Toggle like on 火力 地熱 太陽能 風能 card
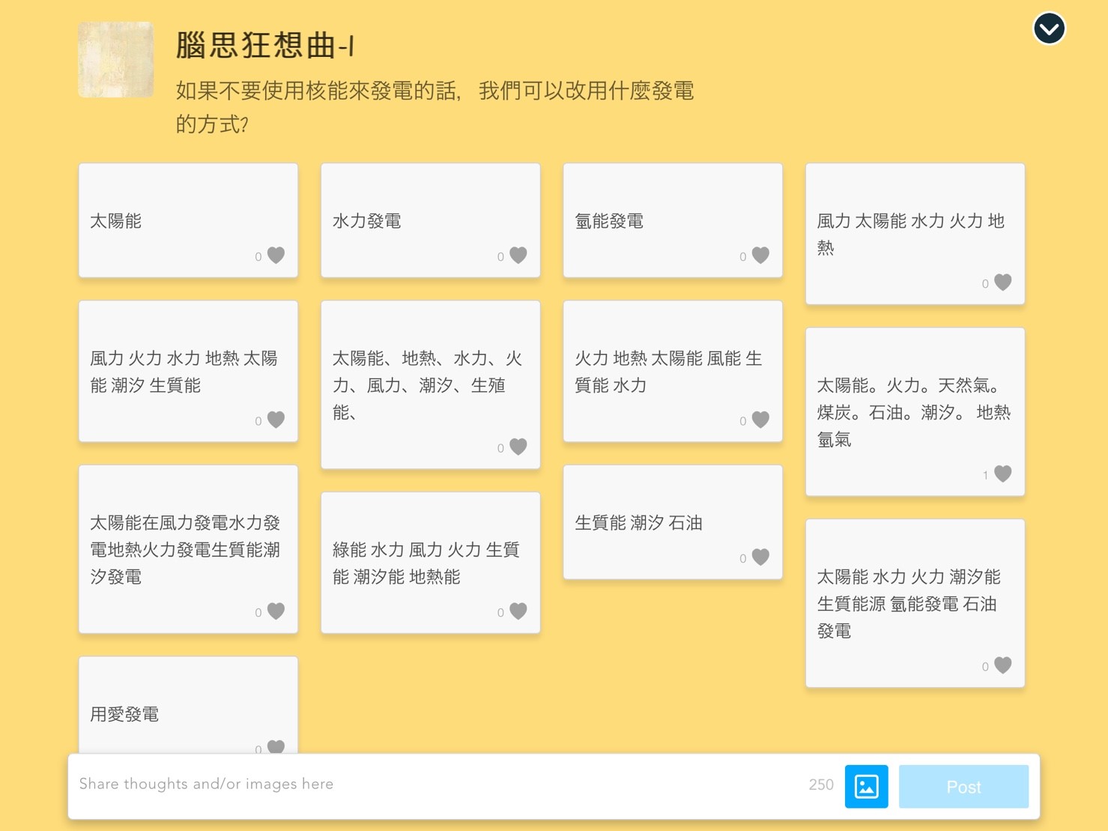The image size is (1108, 831). (x=760, y=420)
